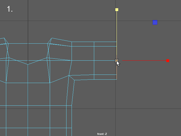Click the blue Z-axis scale handle

point(155,22)
